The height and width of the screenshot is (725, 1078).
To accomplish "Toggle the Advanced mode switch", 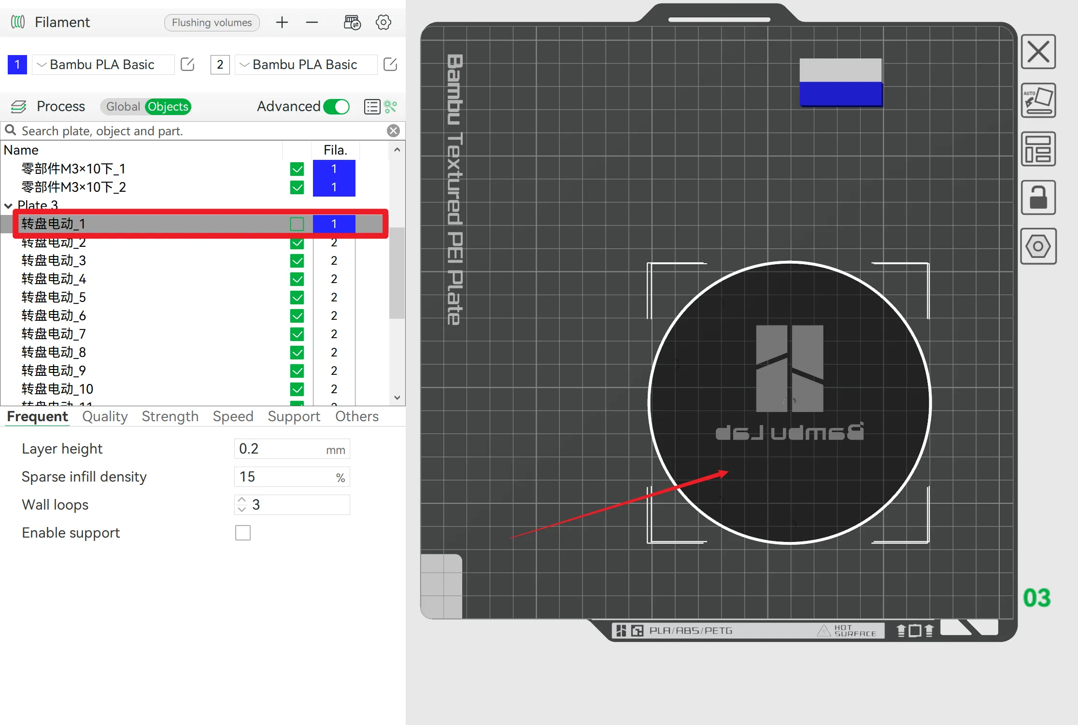I will [x=337, y=106].
